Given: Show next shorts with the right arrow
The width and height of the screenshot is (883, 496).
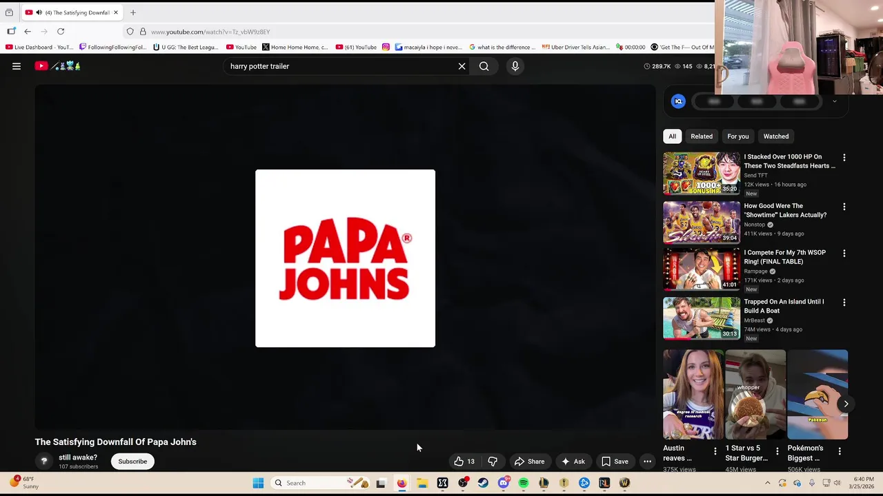Looking at the screenshot, I should pyautogui.click(x=846, y=404).
